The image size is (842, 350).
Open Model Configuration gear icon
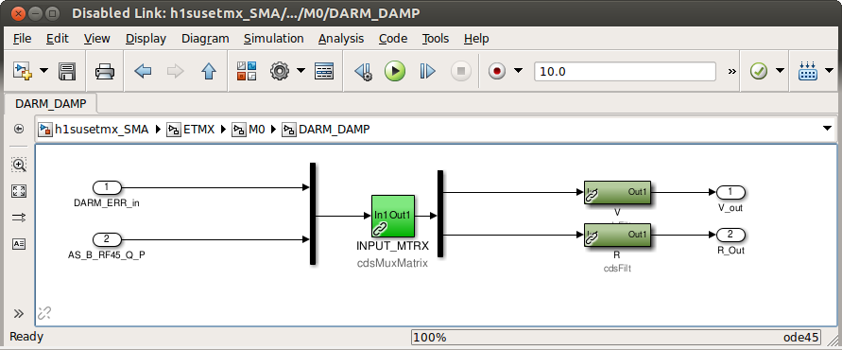[280, 71]
